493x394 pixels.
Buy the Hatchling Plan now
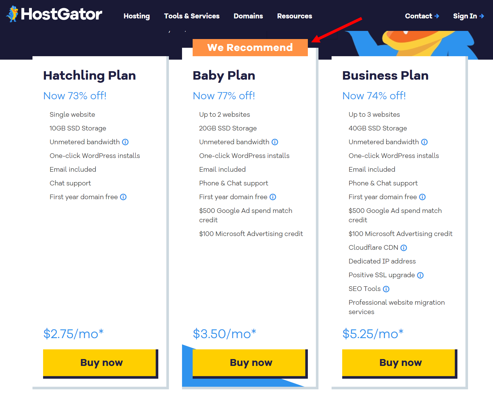(x=100, y=363)
